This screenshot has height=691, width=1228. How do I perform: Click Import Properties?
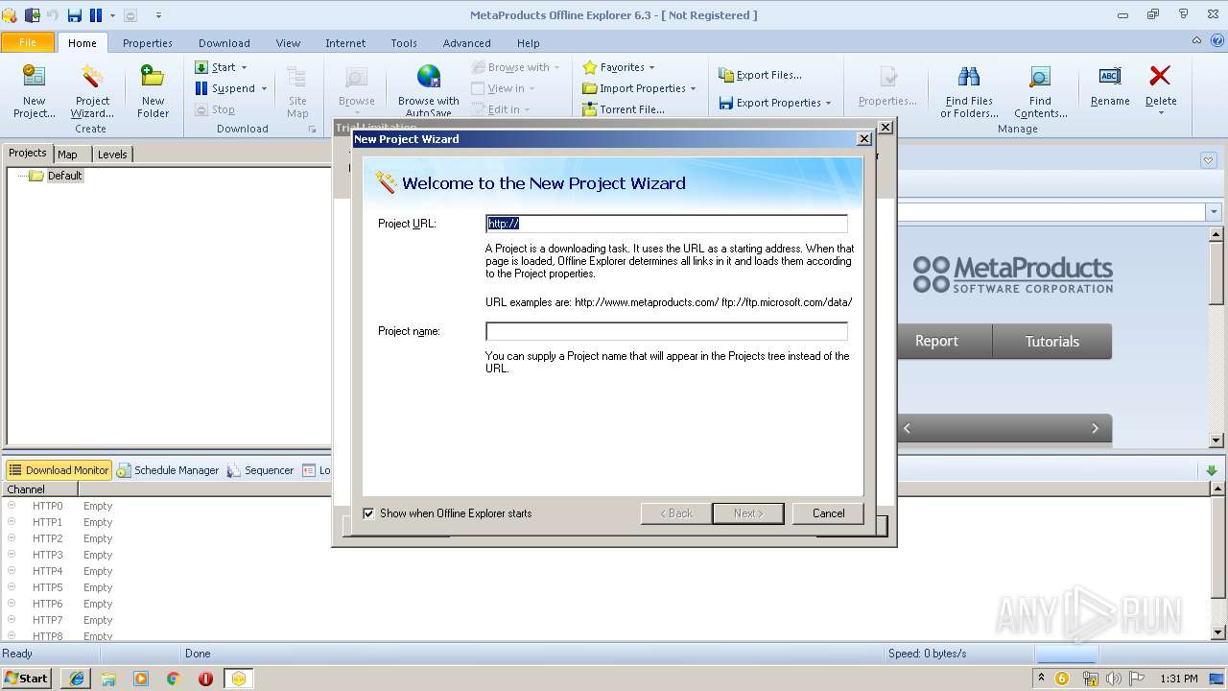click(634, 88)
